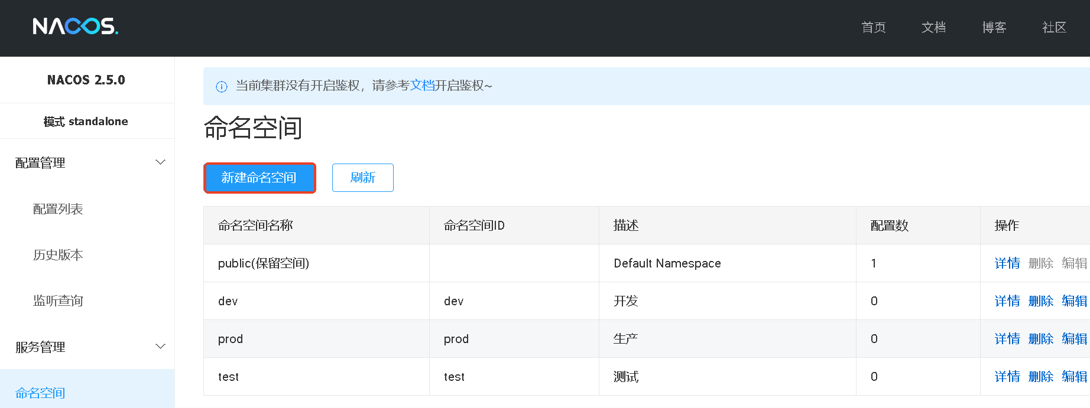Click 删除 for the dev namespace
Viewport: 1090px width, 408px height.
click(x=1041, y=301)
